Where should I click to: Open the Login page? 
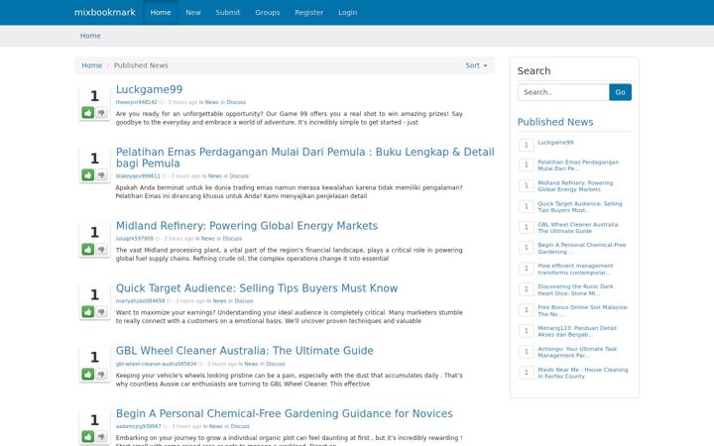(347, 12)
